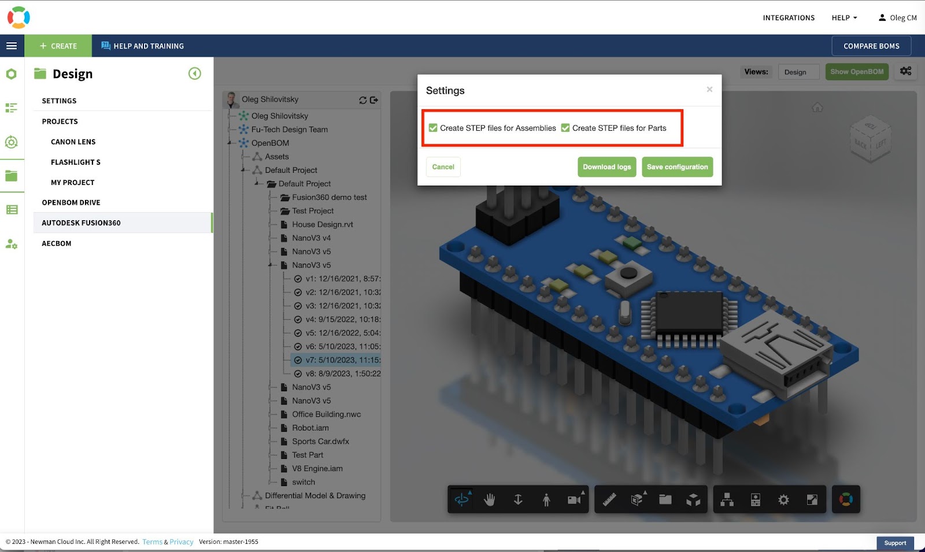Open the Flashlight S project
This screenshot has width=925, height=552.
point(76,162)
